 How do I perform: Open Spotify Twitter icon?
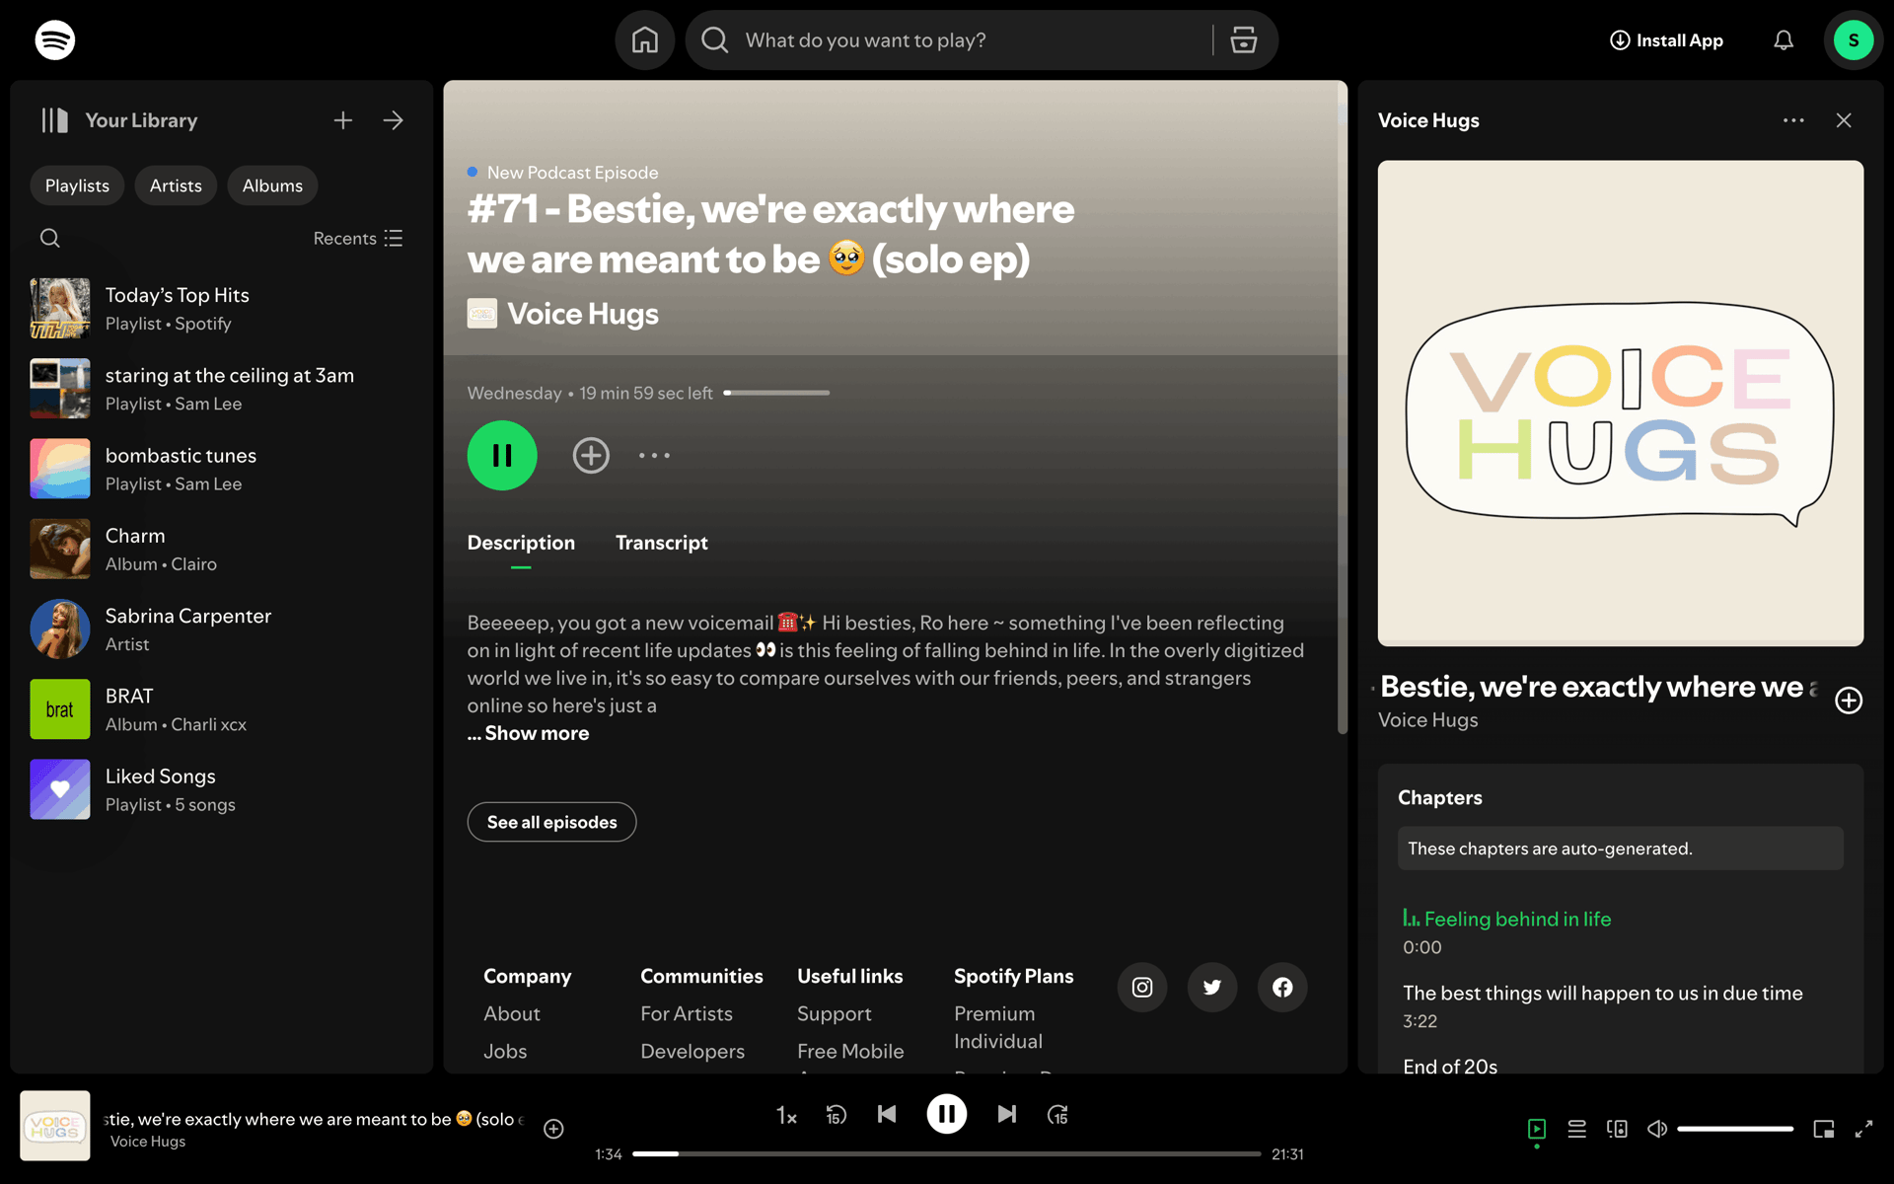coord(1212,987)
